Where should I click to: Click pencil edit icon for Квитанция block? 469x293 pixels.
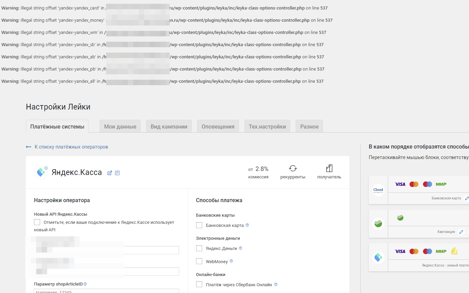pos(461,232)
